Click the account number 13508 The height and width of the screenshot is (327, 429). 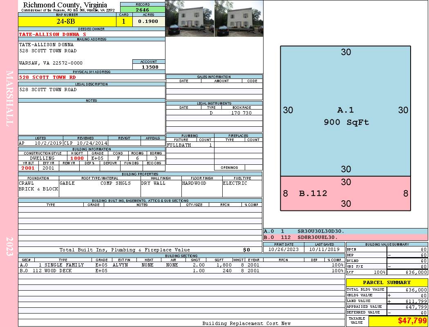click(149, 67)
